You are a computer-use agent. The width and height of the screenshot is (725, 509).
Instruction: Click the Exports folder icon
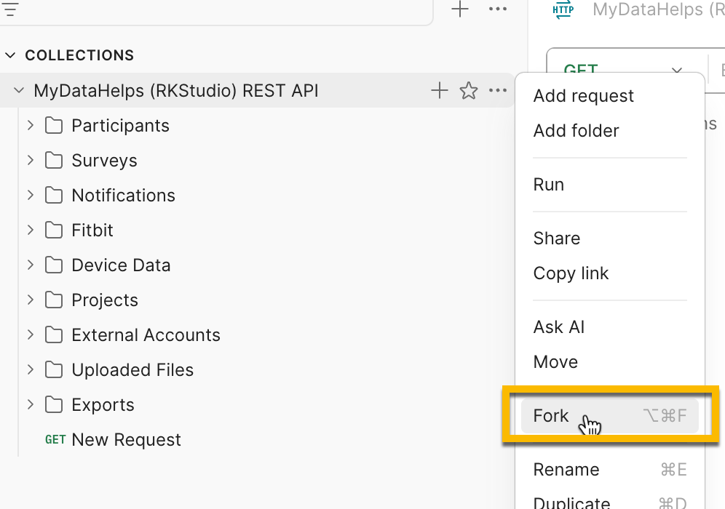(x=54, y=404)
